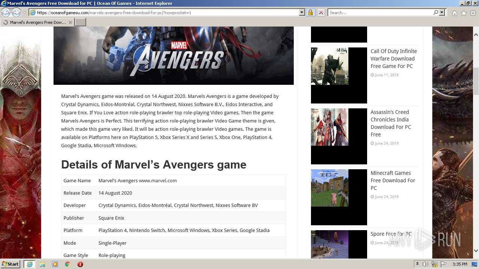Click the Search box in toolbar
Image resolution: width=479 pixels, height=269 pixels.
pos(380,12)
